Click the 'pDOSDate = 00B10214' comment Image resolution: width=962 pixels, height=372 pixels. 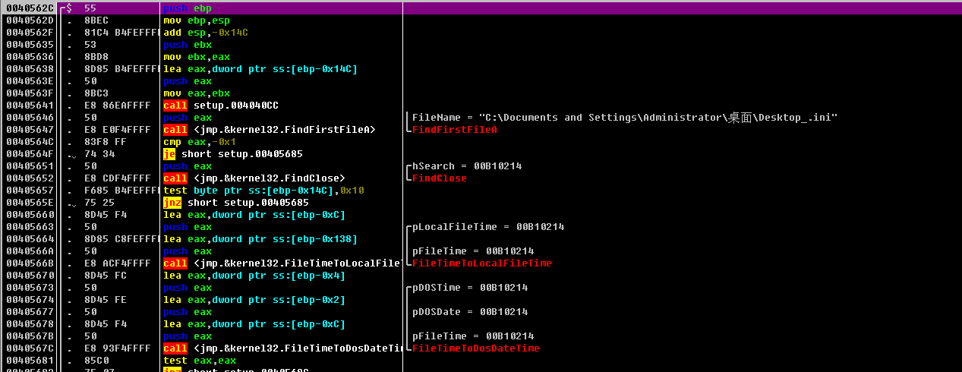470,312
